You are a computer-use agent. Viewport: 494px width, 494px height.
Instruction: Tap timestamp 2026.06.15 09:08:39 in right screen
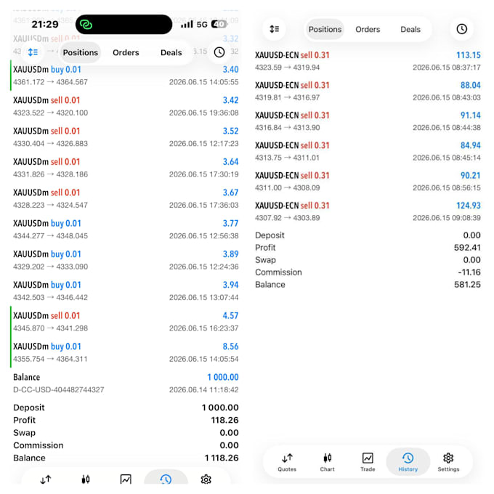tap(447, 218)
